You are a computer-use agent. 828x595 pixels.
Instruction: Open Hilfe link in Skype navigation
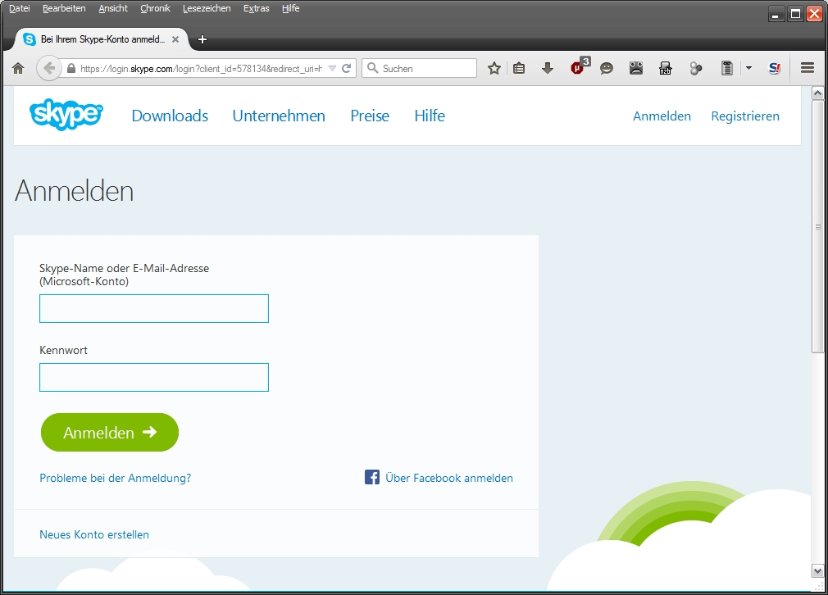[x=430, y=116]
